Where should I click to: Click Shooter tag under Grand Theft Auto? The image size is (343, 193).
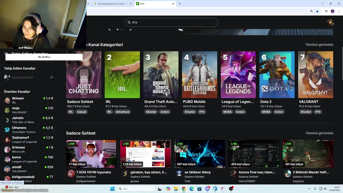(x=151, y=112)
